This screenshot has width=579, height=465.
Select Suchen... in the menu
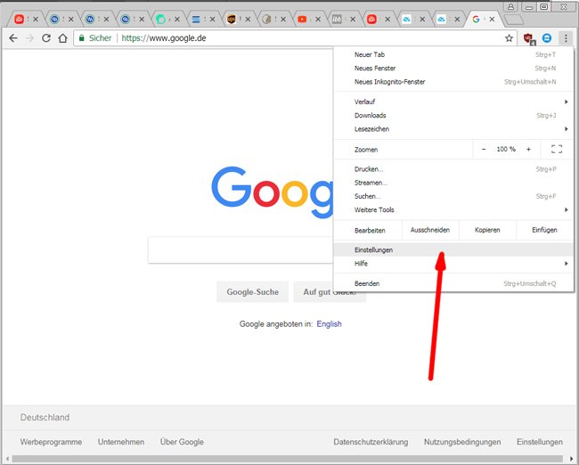(453, 197)
